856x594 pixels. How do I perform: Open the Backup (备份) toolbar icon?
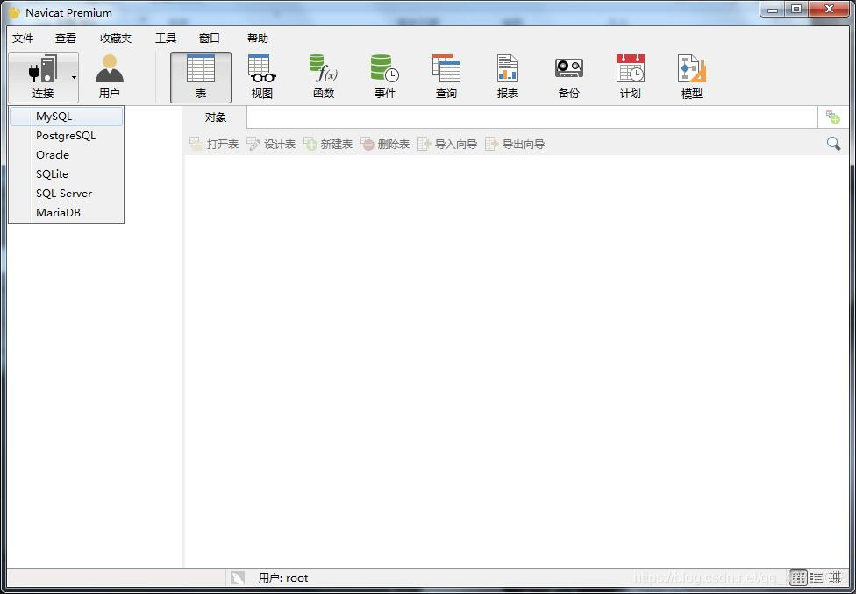pyautogui.click(x=569, y=77)
